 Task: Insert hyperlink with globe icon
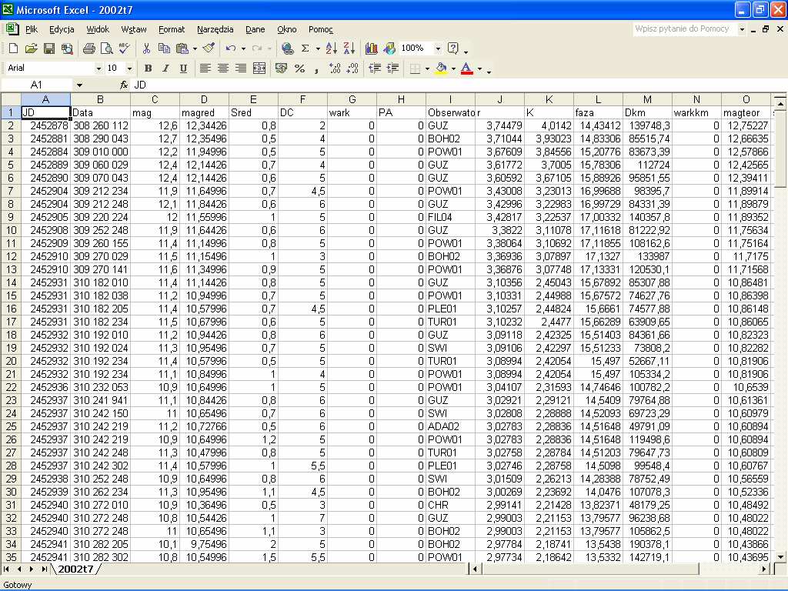(288, 48)
